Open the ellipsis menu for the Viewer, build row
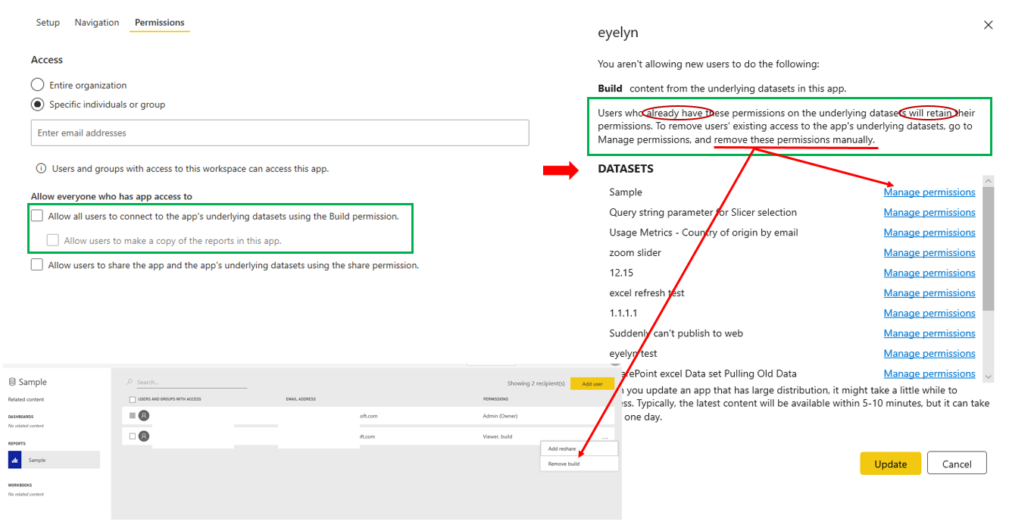 605,438
